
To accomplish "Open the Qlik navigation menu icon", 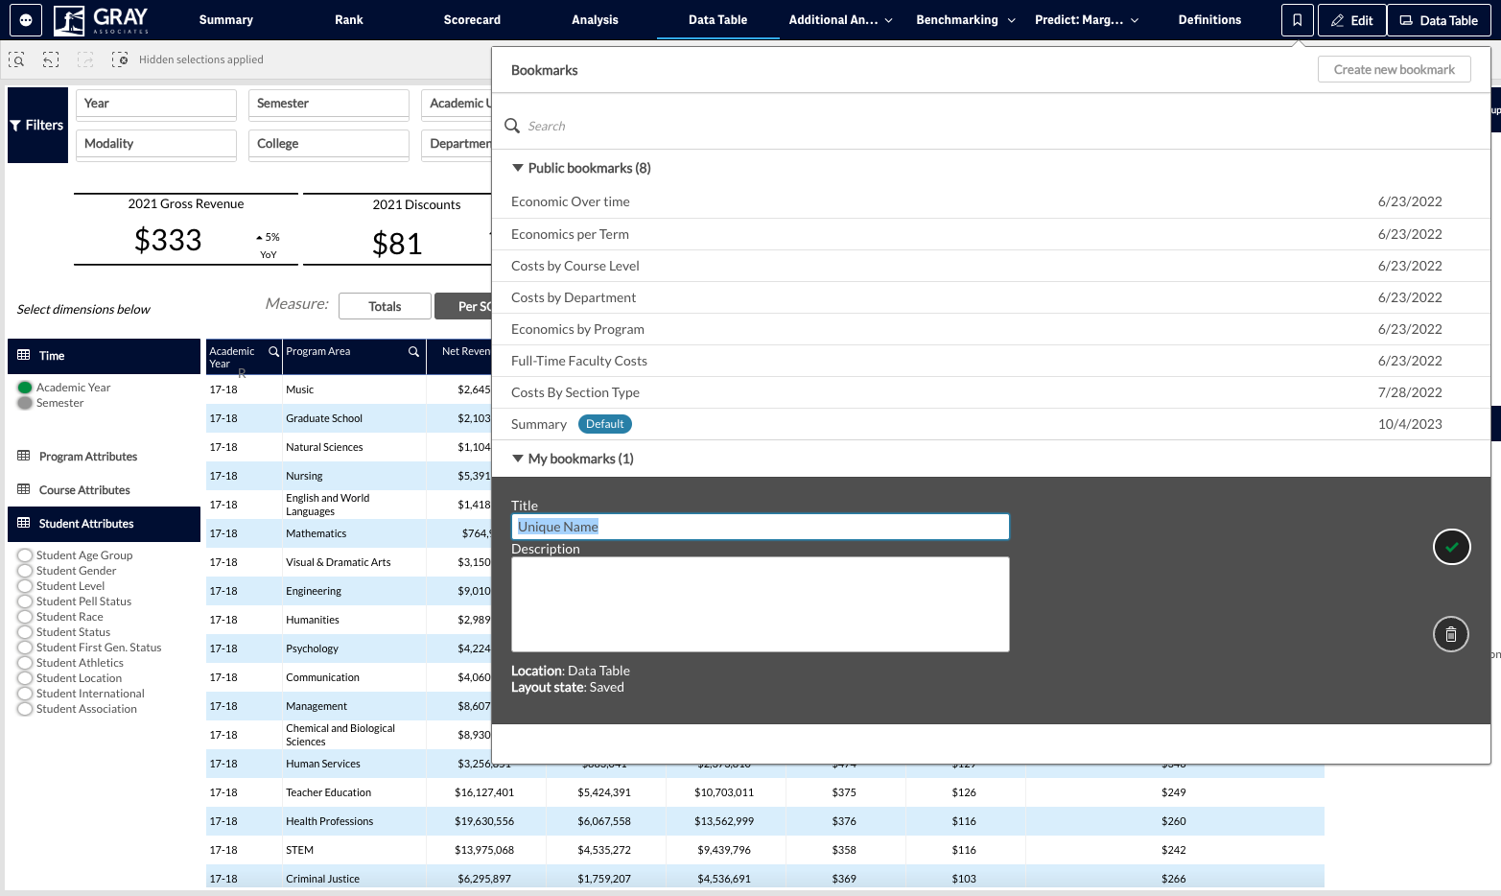I will point(26,19).
